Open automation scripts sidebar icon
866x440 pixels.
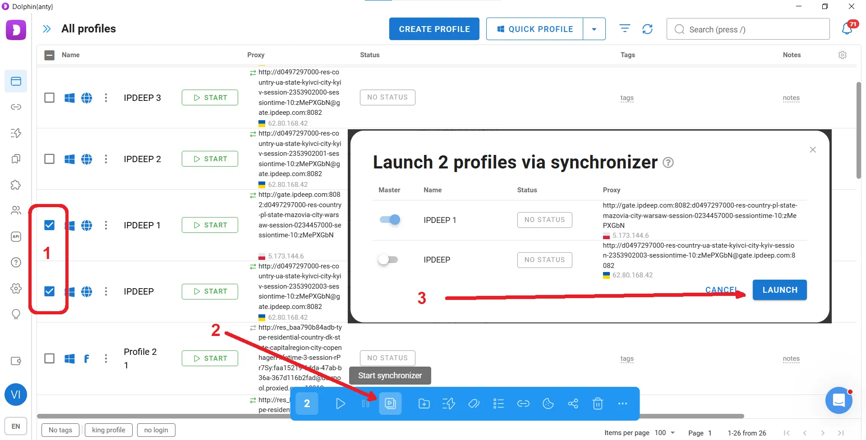16,133
